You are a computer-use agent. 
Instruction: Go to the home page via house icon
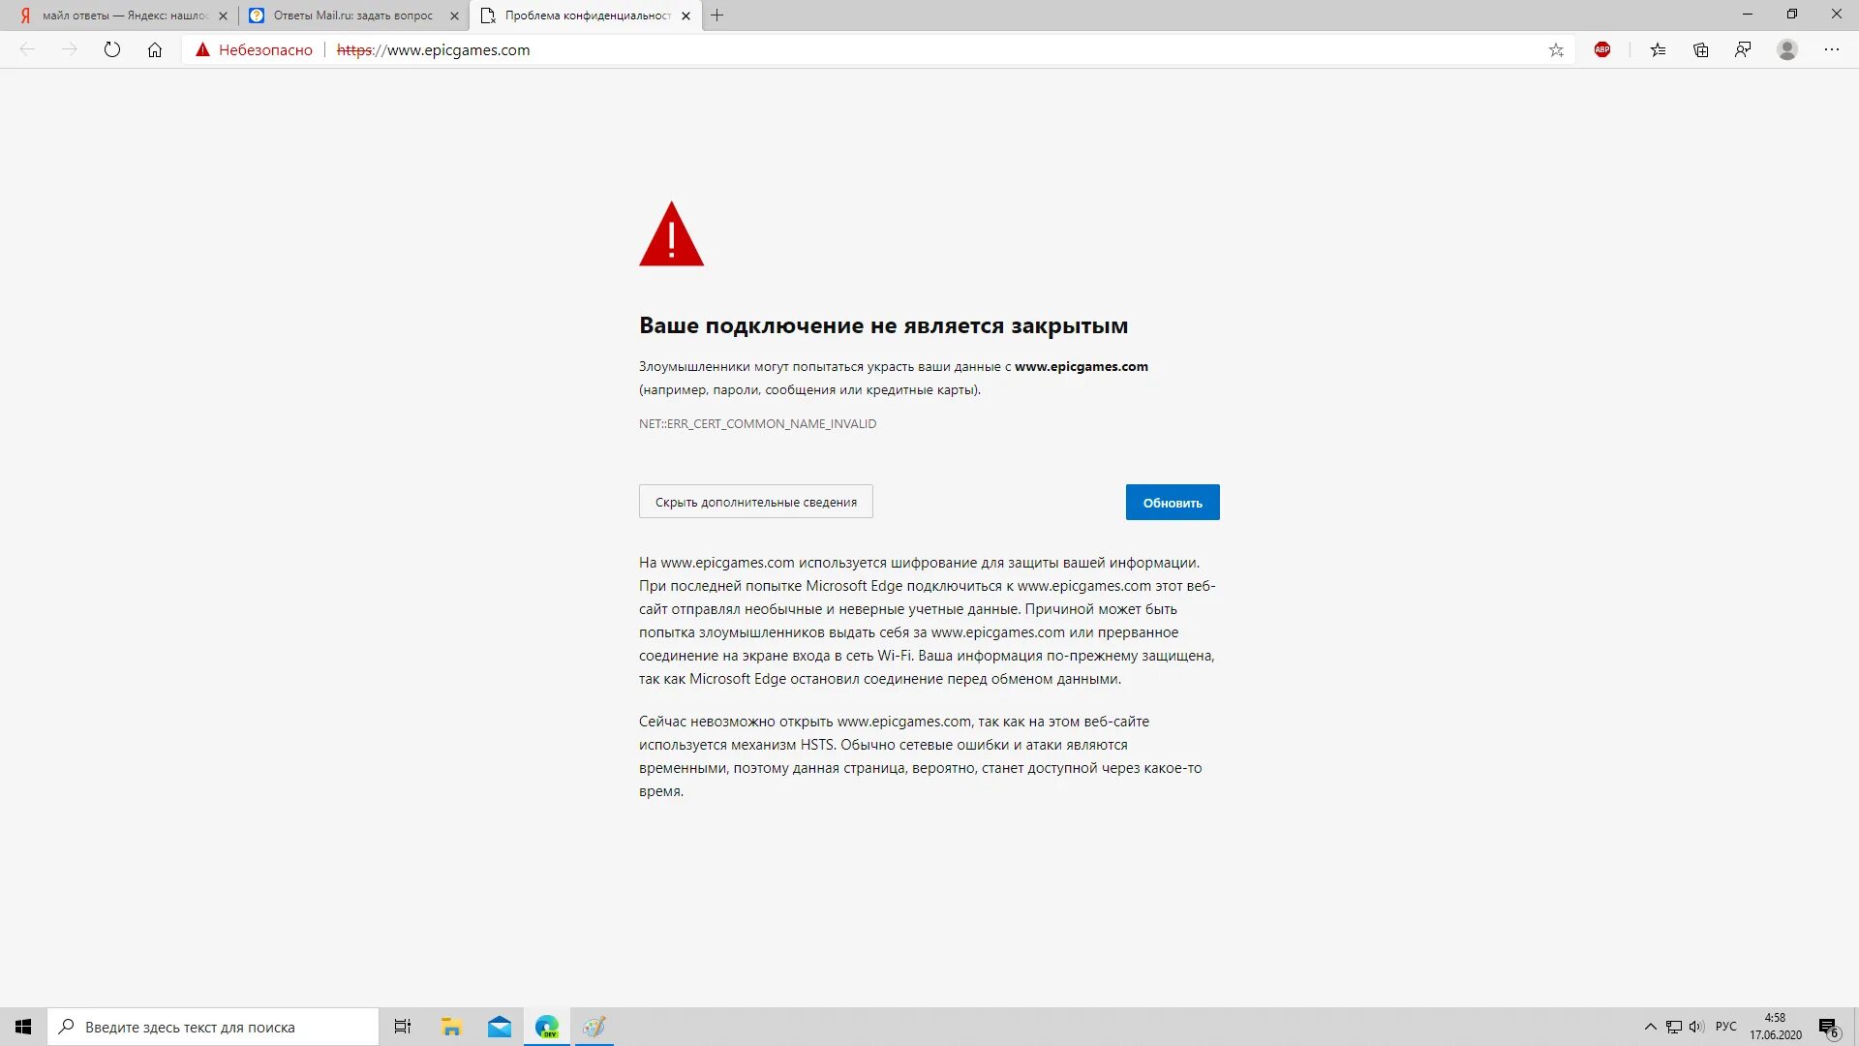coord(155,49)
